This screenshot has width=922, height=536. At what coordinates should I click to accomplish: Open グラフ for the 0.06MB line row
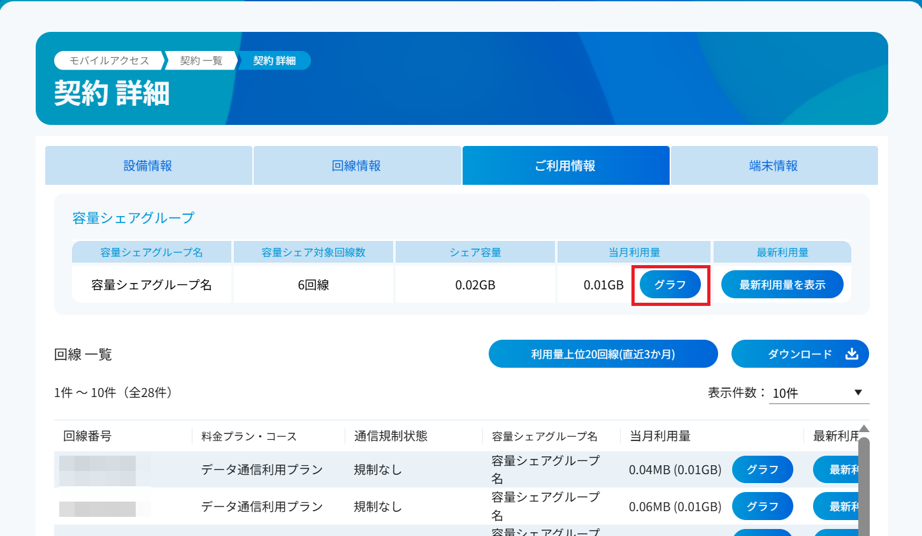(763, 507)
